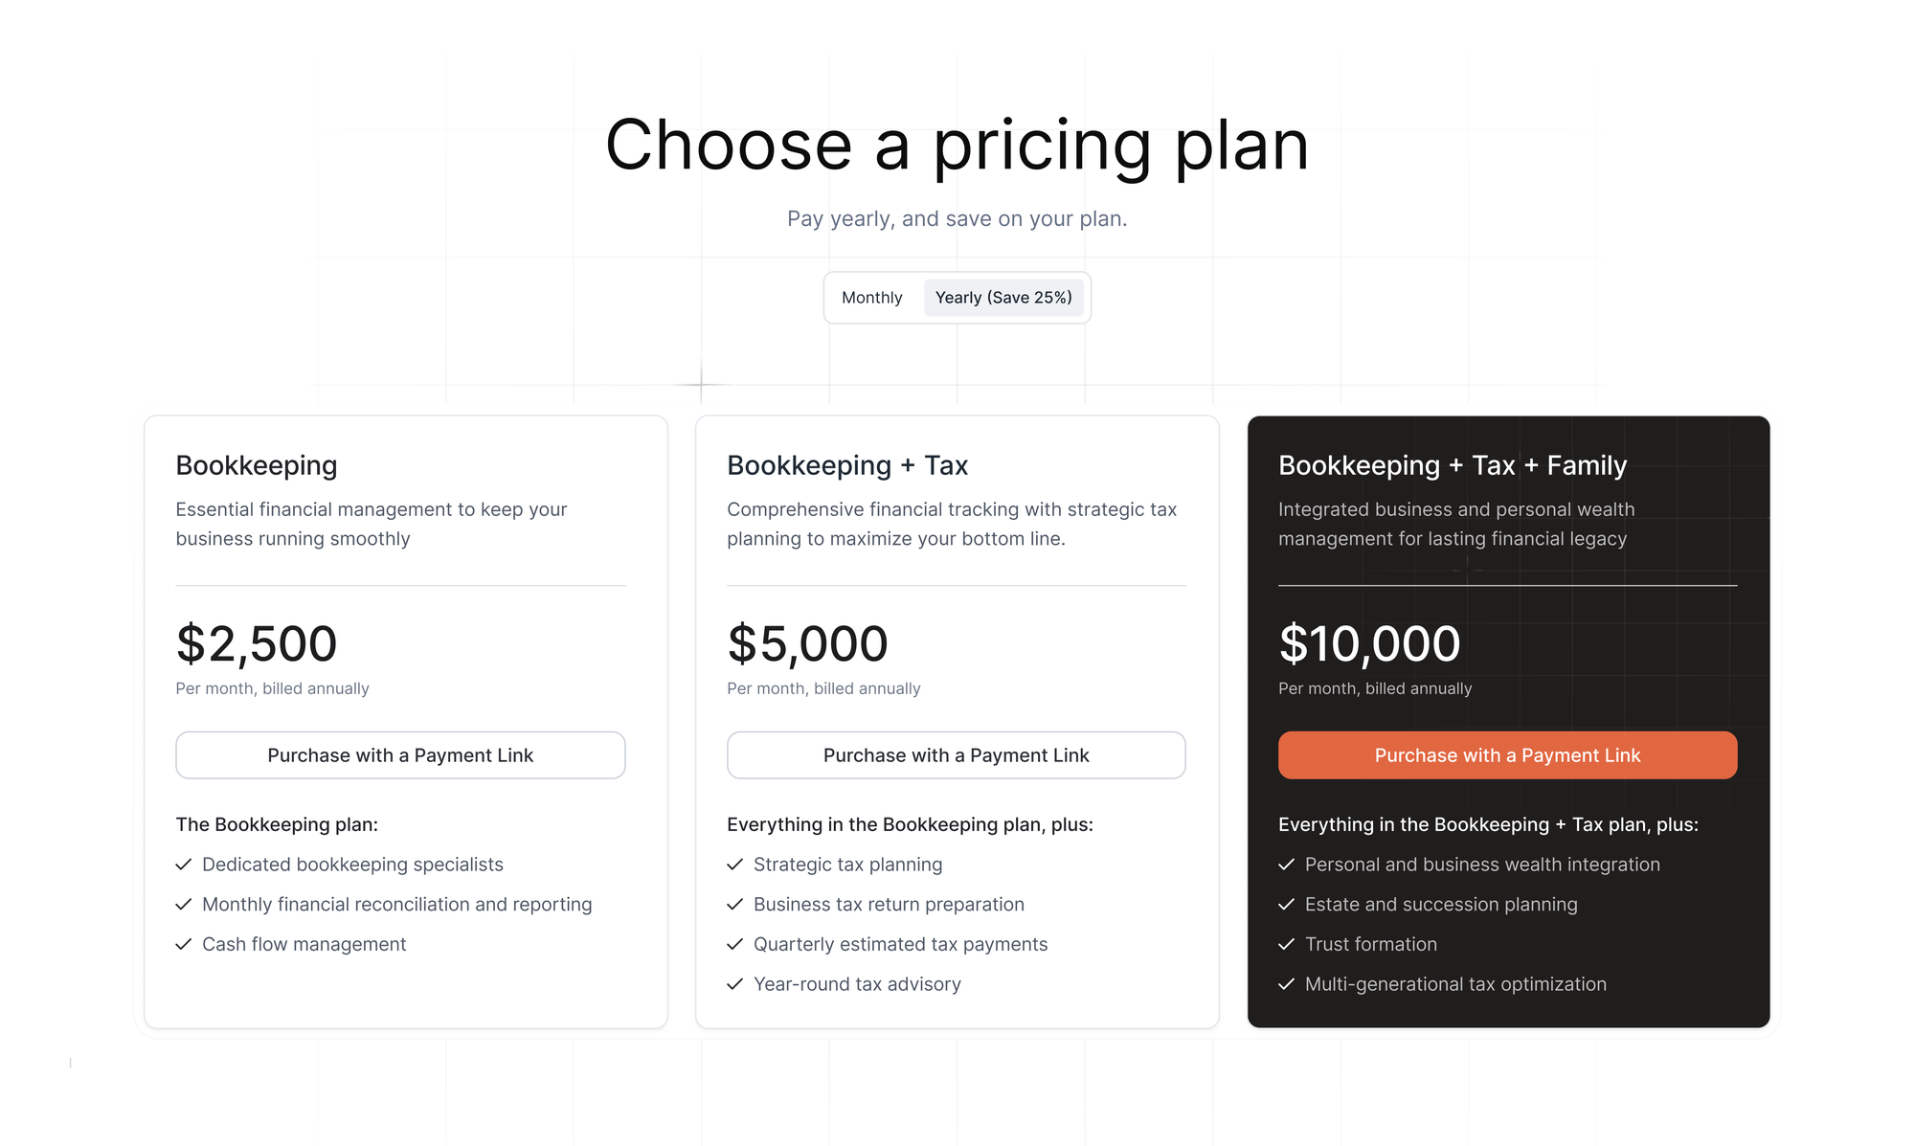Click checkmark beside Quarterly estimated tax payments

pos(735,944)
